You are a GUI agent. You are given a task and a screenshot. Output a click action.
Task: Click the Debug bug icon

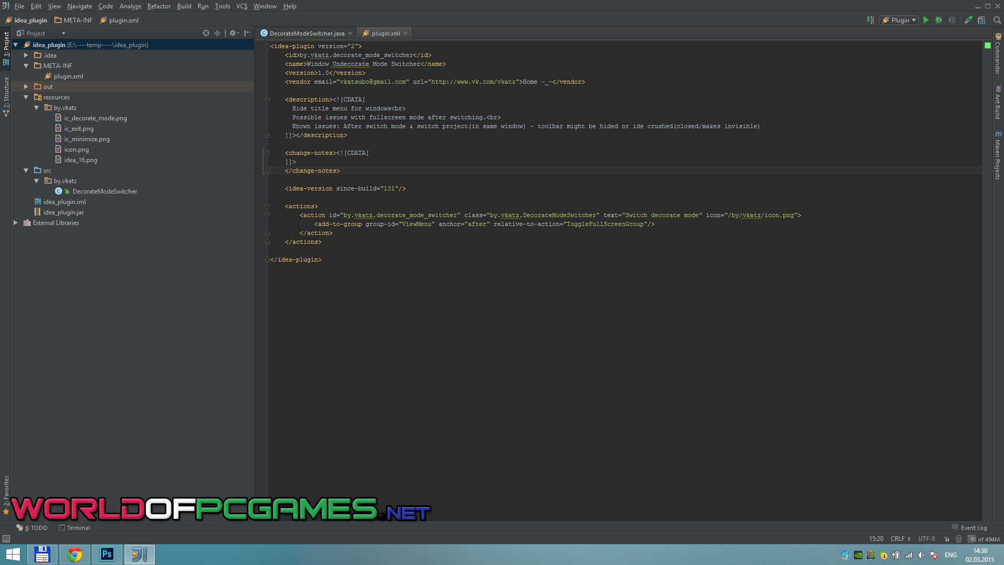pyautogui.click(x=939, y=20)
